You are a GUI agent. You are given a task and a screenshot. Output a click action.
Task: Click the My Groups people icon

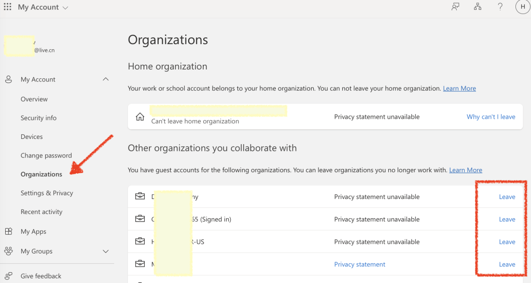8,251
